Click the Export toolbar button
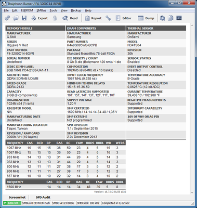The width and height of the screenshot is (197, 208). [40, 18]
